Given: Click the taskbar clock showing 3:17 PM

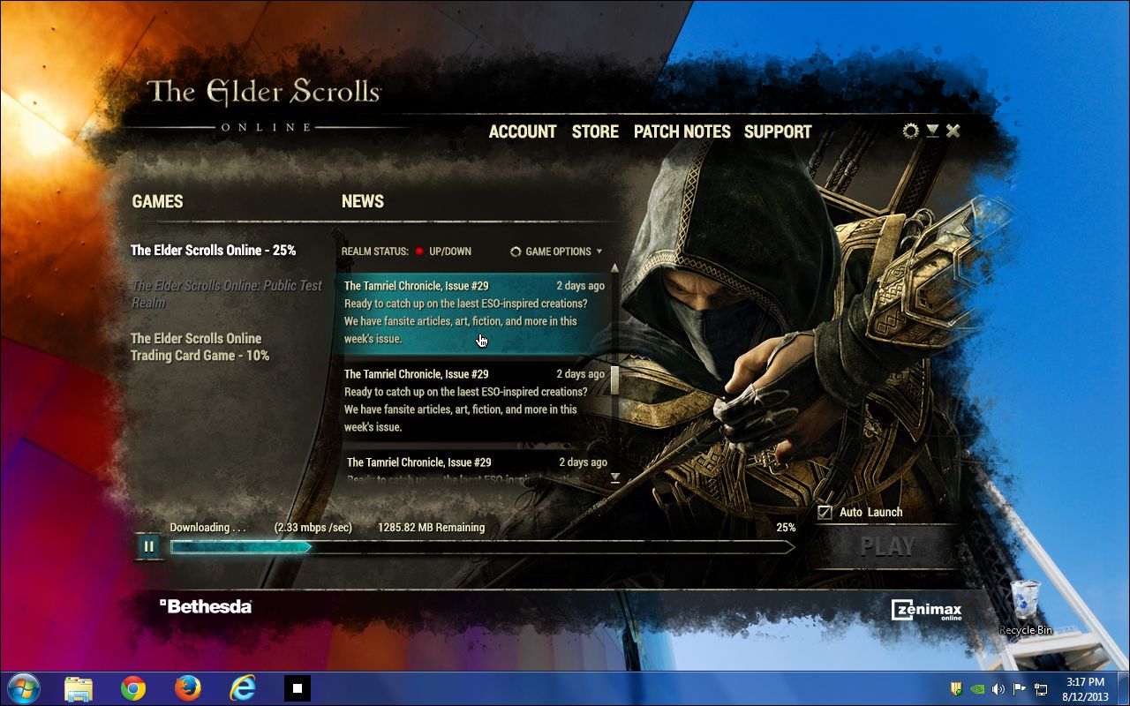Looking at the screenshot, I should click(x=1085, y=688).
